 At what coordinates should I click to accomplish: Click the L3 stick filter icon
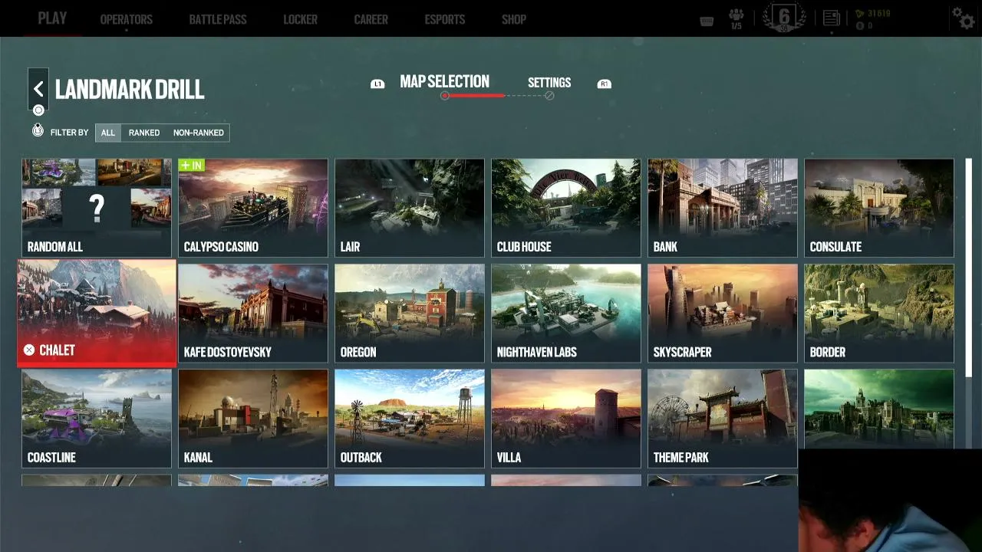point(38,131)
